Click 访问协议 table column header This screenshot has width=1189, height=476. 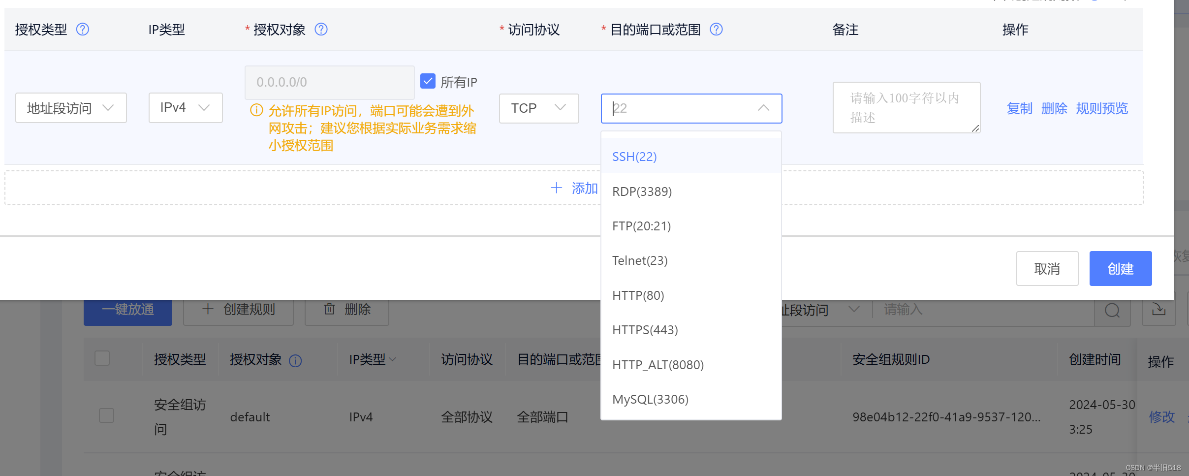tap(467, 359)
